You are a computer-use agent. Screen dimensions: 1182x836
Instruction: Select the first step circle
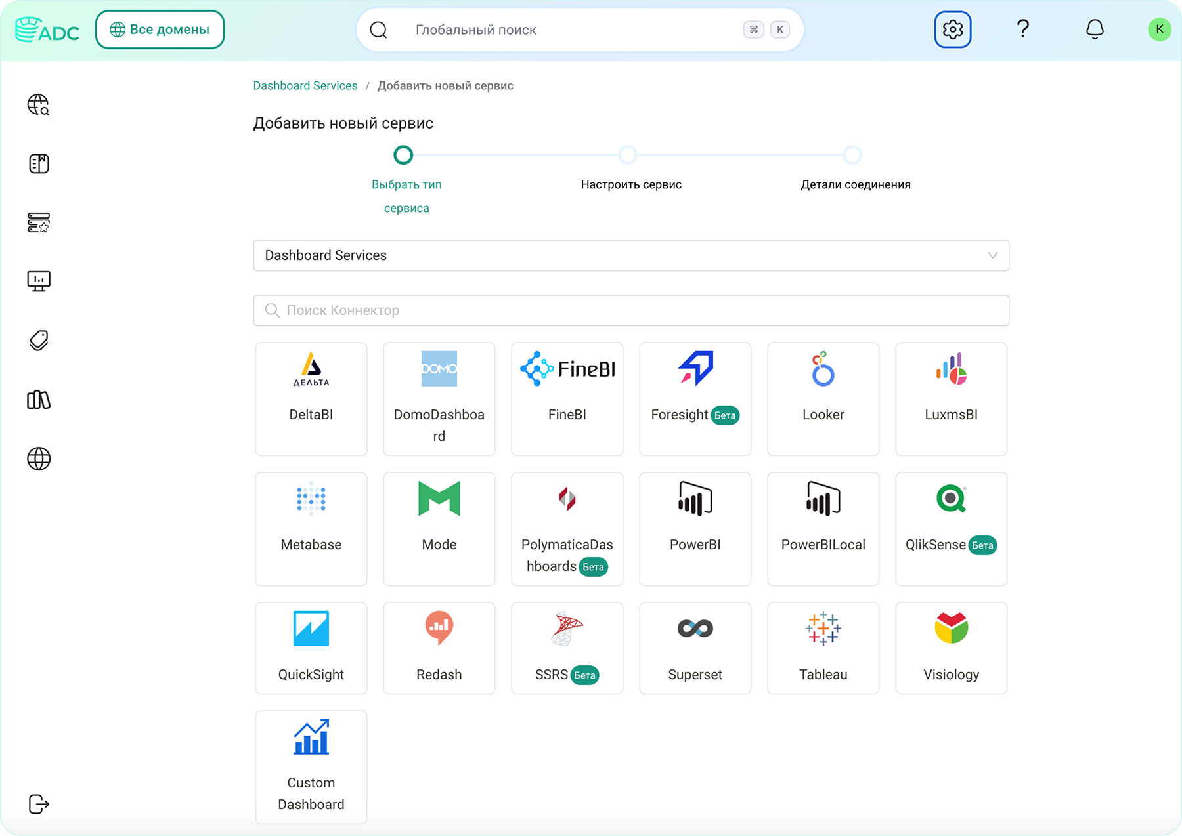coord(403,156)
